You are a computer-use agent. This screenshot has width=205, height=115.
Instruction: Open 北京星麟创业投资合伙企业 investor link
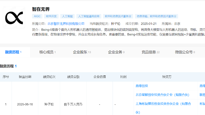point(162,95)
